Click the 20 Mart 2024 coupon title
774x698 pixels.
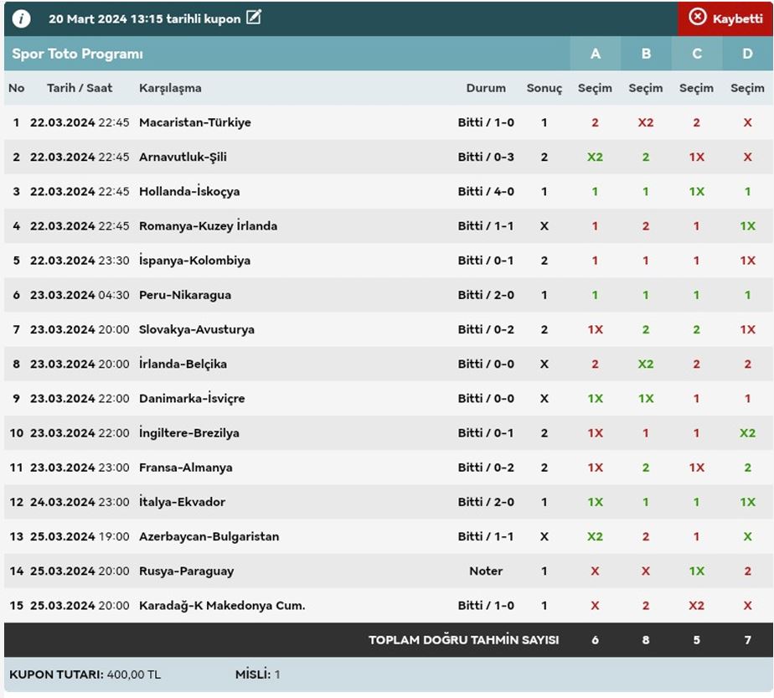[144, 18]
